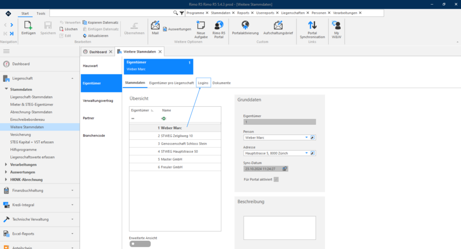Expand the Kredi-Integral section
The height and width of the screenshot is (249, 461).
tap(72, 205)
